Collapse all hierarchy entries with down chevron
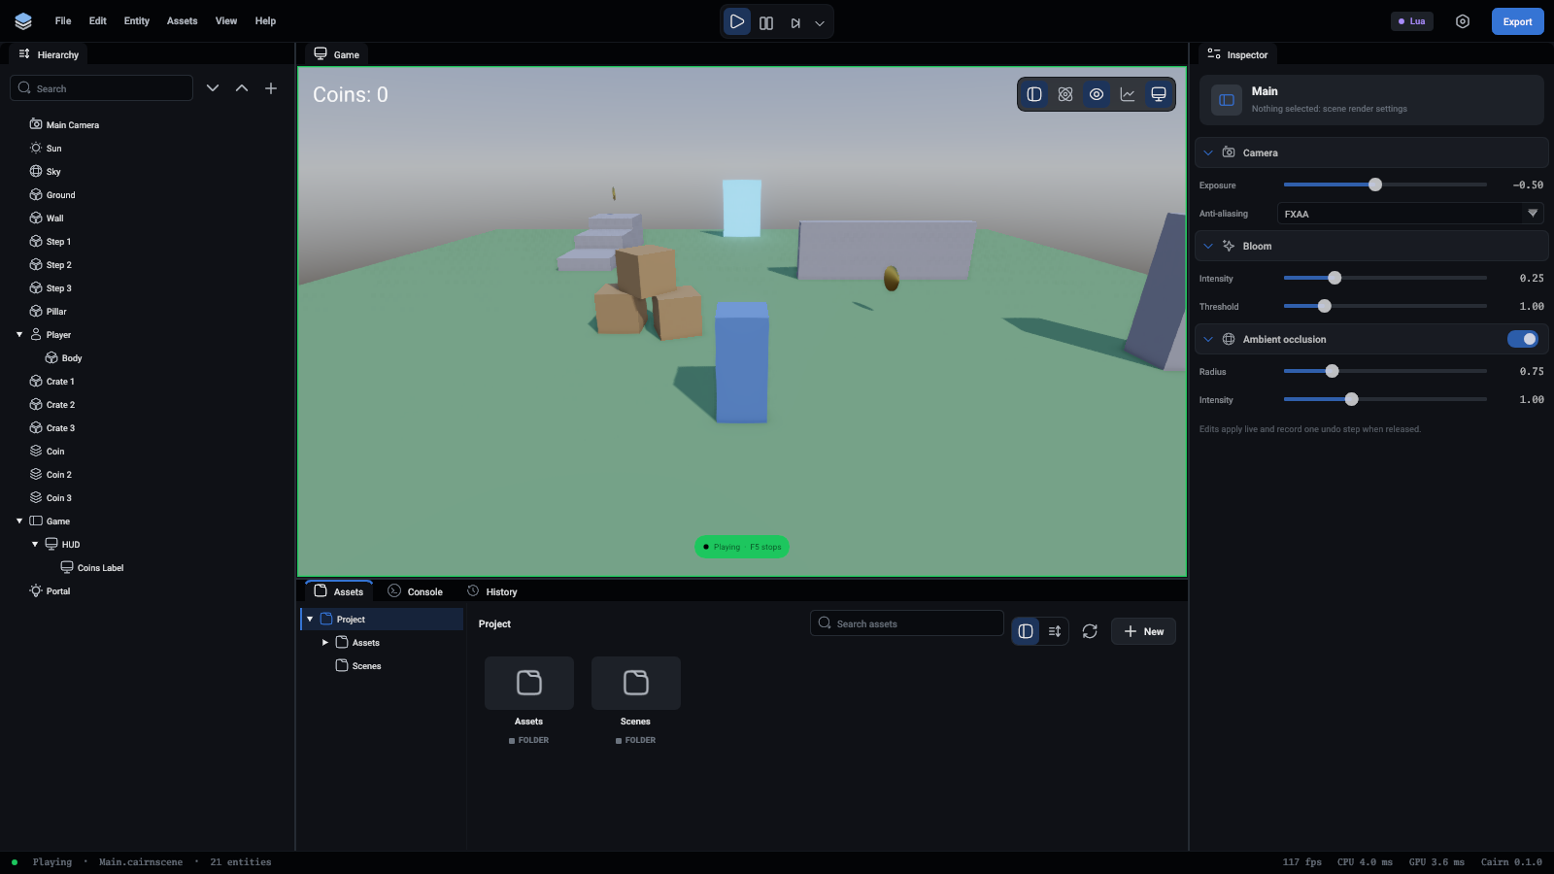The width and height of the screenshot is (1554, 874). (x=213, y=88)
